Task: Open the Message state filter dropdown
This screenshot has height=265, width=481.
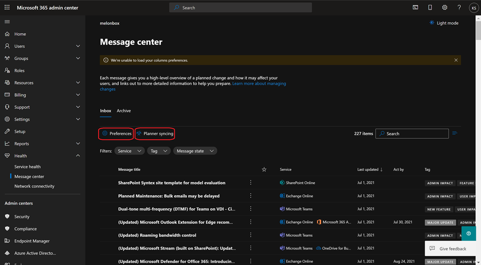Action: (195, 151)
